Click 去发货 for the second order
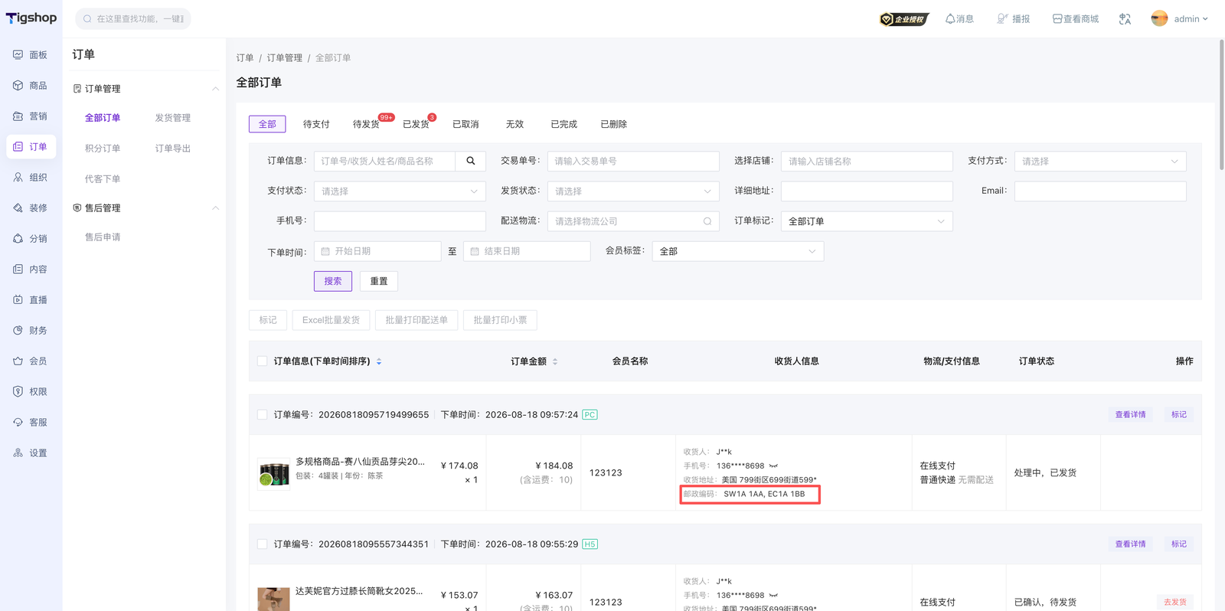This screenshot has width=1225, height=611. coord(1175,603)
